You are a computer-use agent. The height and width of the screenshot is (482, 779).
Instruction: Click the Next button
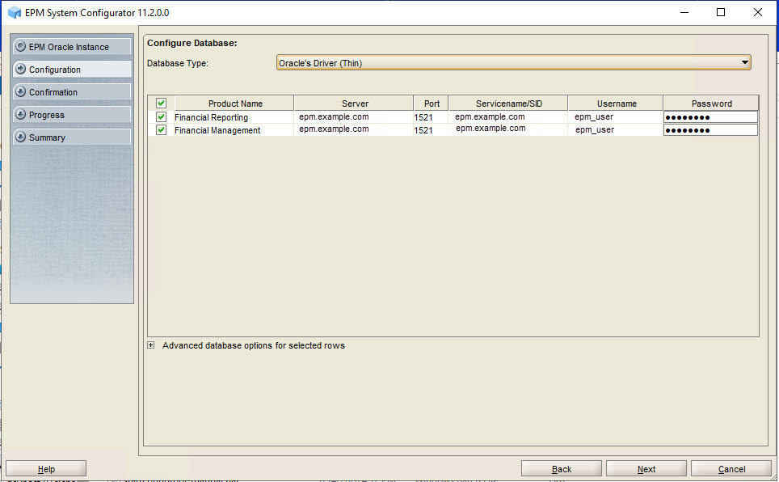tap(646, 468)
